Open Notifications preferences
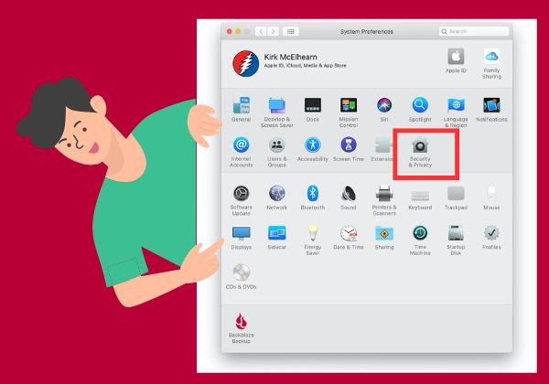This screenshot has width=549, height=384. [x=491, y=109]
